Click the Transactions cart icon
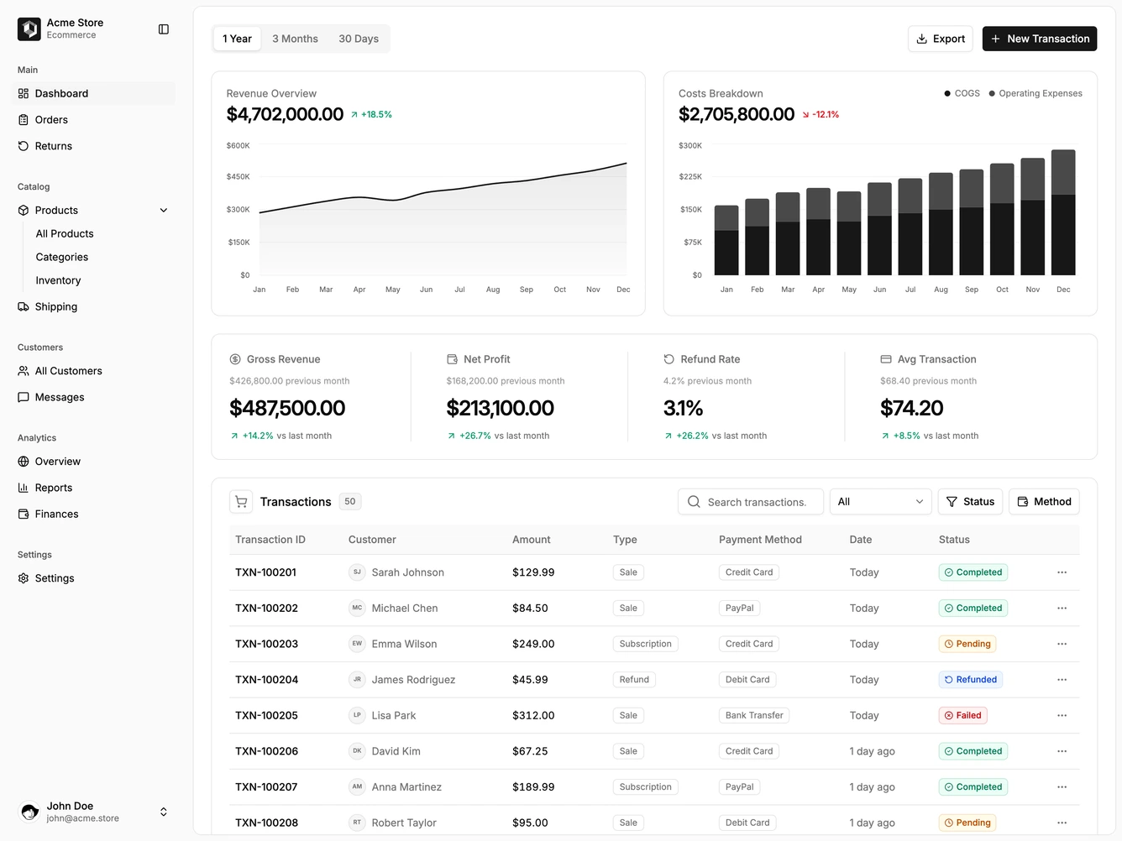The image size is (1122, 841). coord(241,502)
